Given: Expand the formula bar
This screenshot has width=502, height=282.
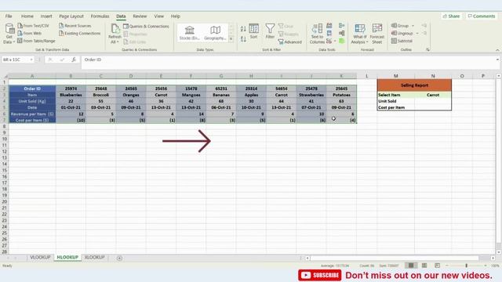Looking at the screenshot, I should click(497, 60).
